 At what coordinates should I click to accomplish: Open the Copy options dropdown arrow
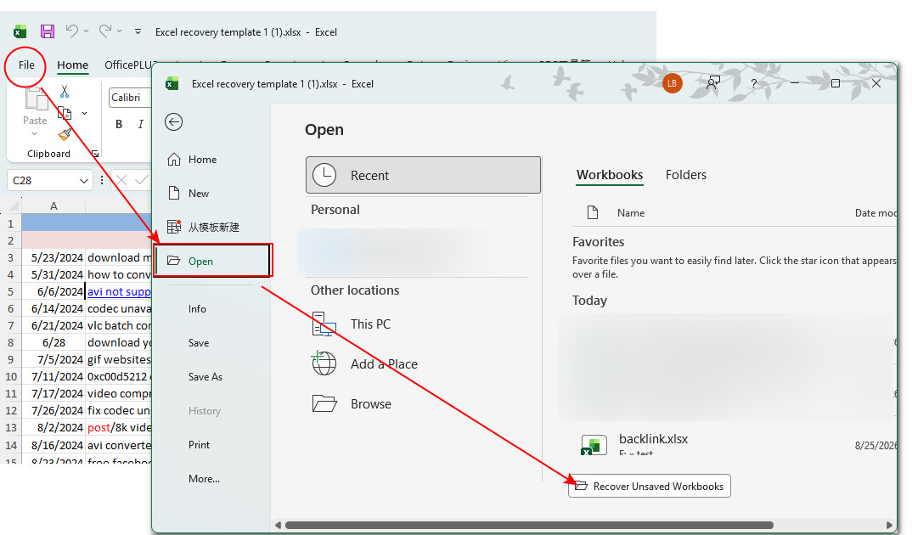(x=84, y=114)
